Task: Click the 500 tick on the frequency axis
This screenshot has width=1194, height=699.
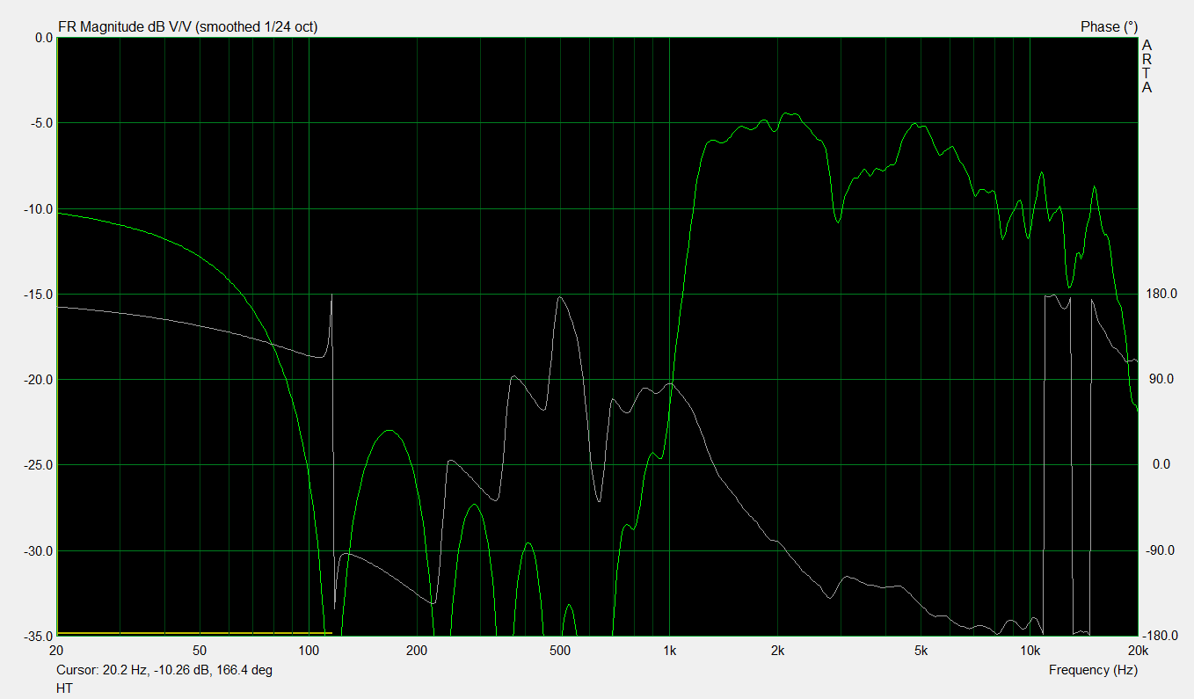Action: (x=560, y=652)
